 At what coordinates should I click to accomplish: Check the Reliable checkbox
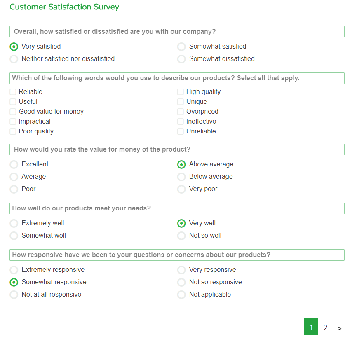(13, 92)
